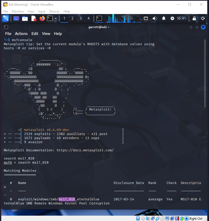Open VirtualBox Machine menu
Screen dimensions: 209x221
point(18,11)
